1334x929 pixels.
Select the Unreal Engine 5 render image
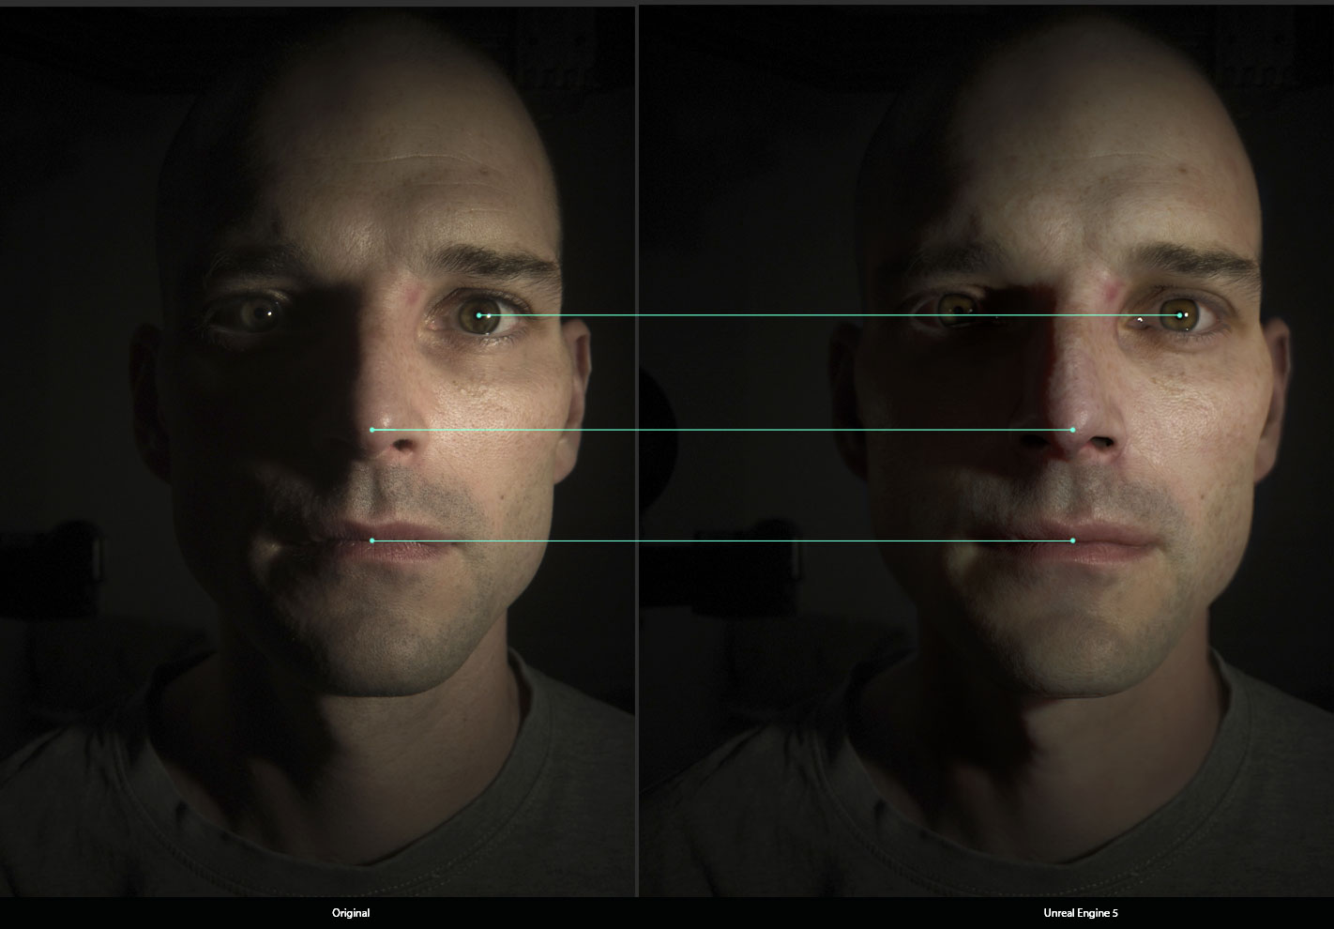tap(987, 450)
